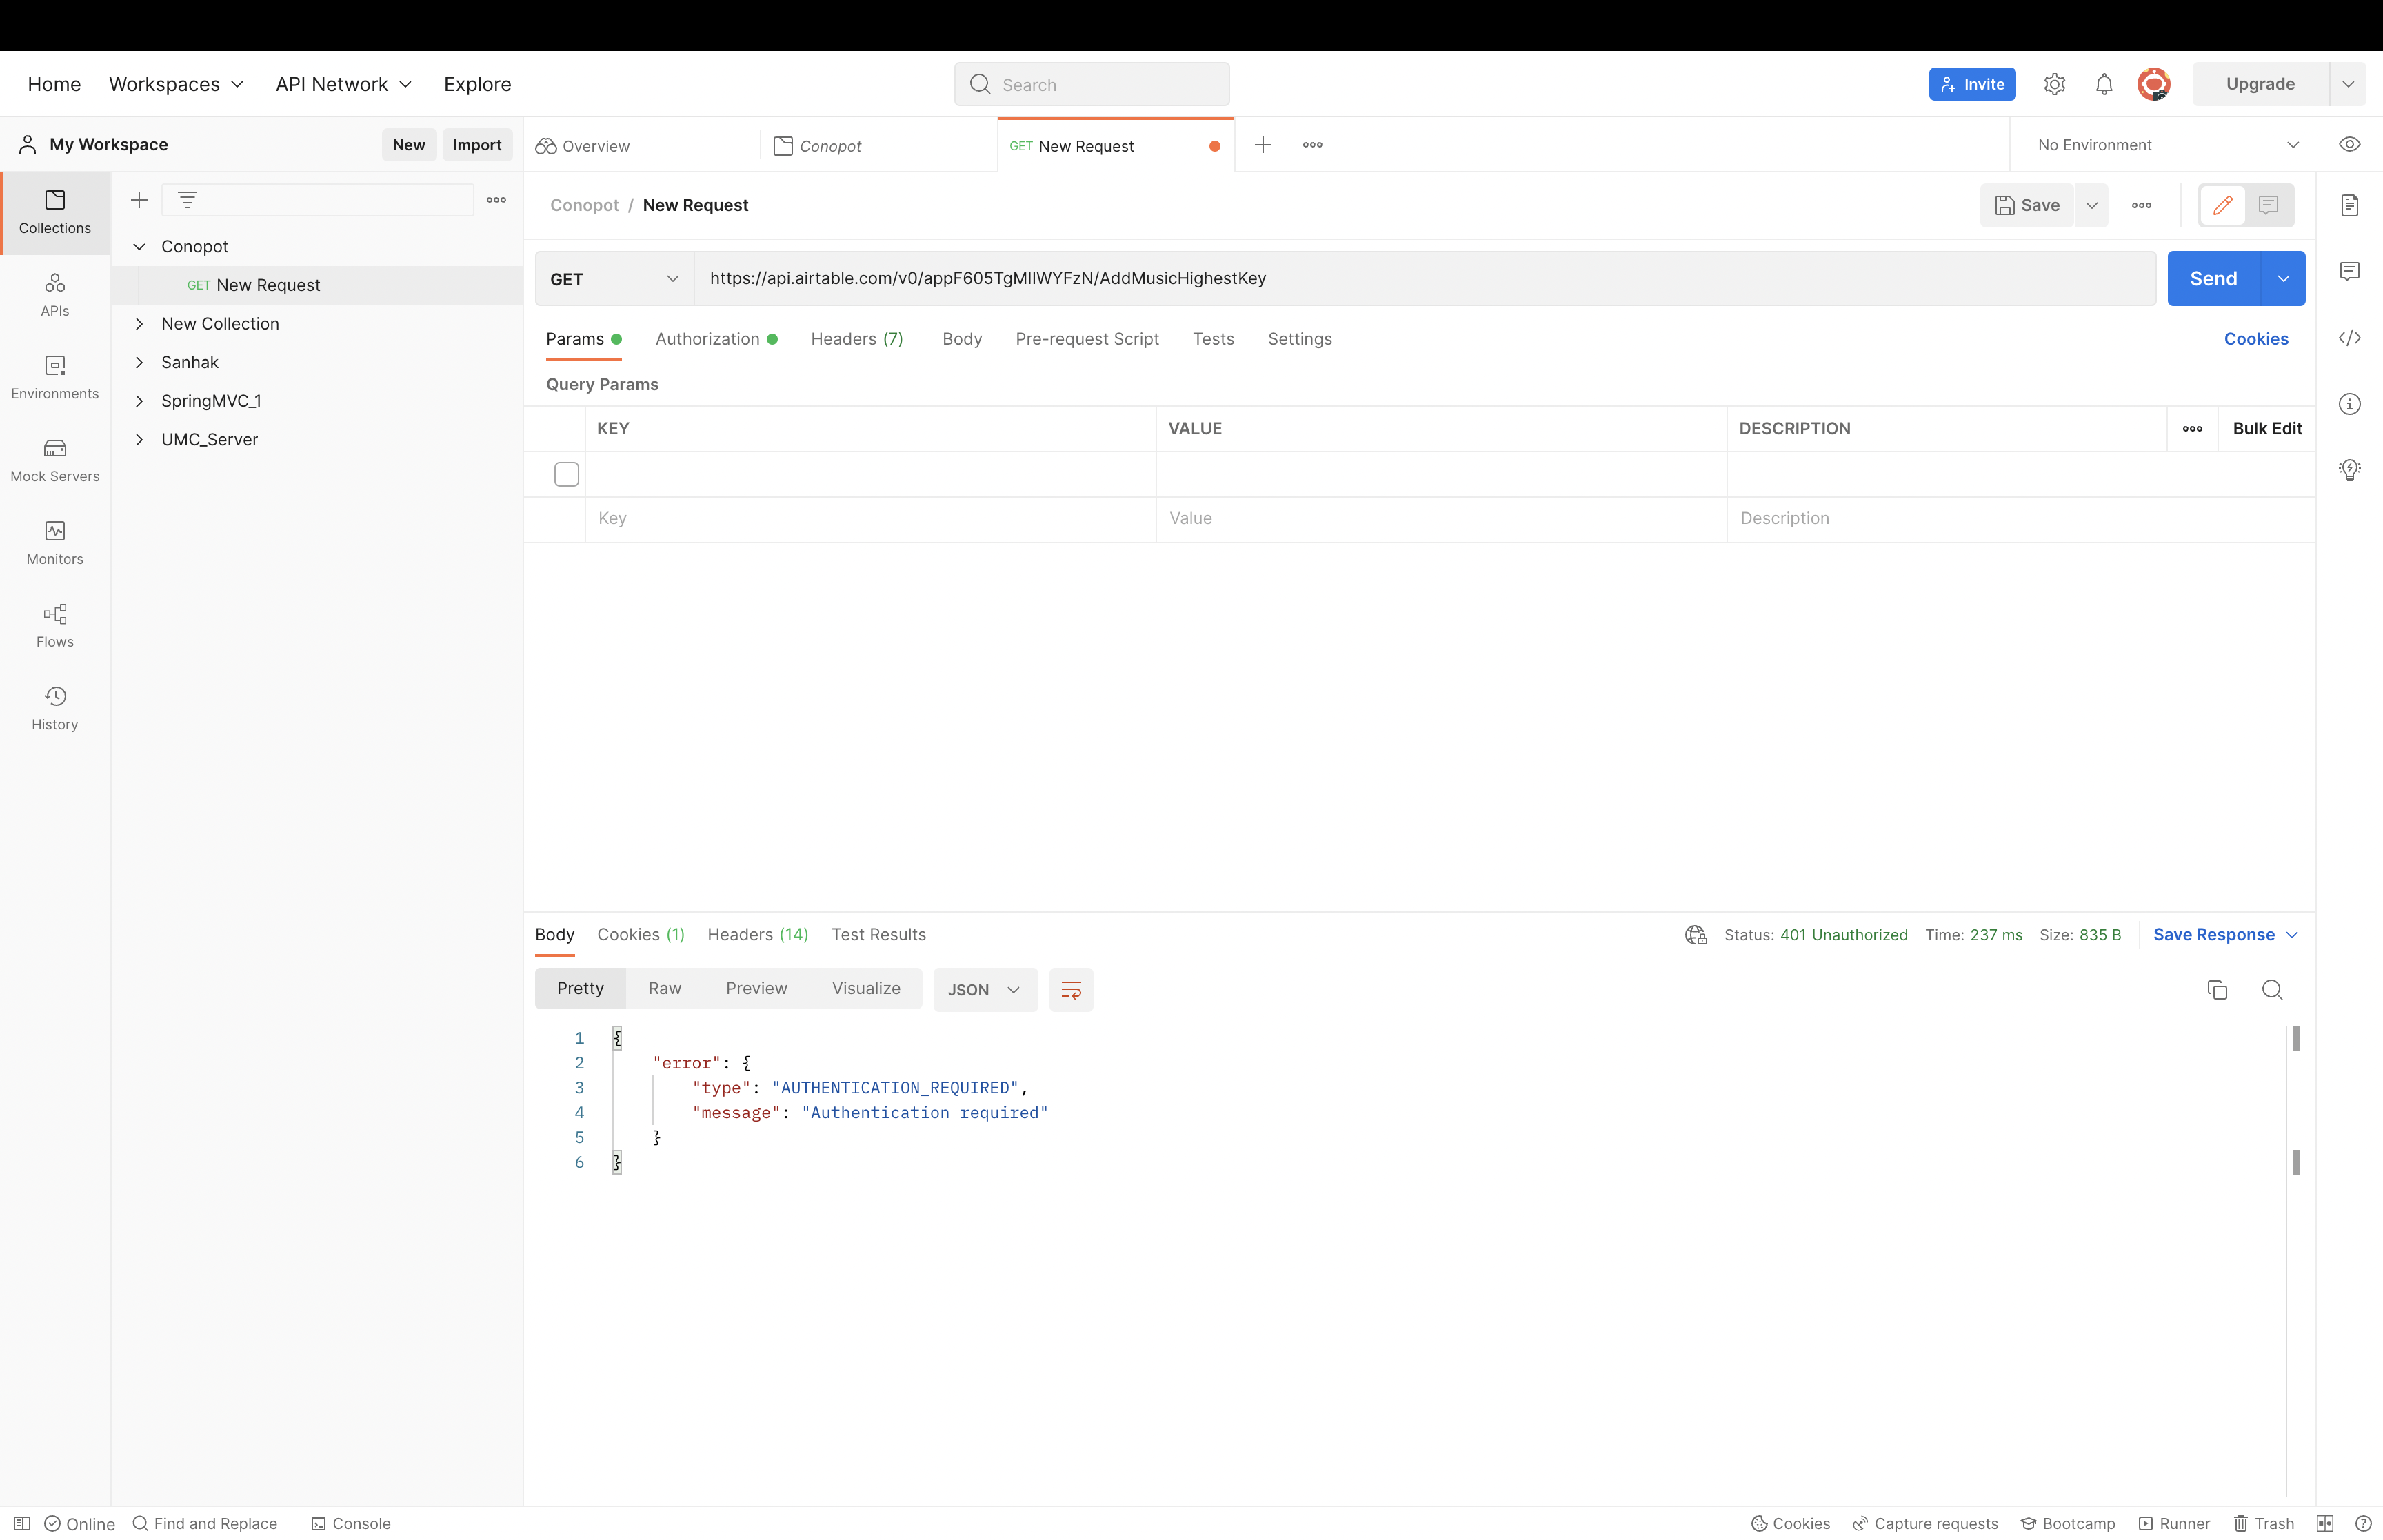Open the No Environment dropdown
Image resolution: width=2383 pixels, height=1540 pixels.
[2167, 145]
